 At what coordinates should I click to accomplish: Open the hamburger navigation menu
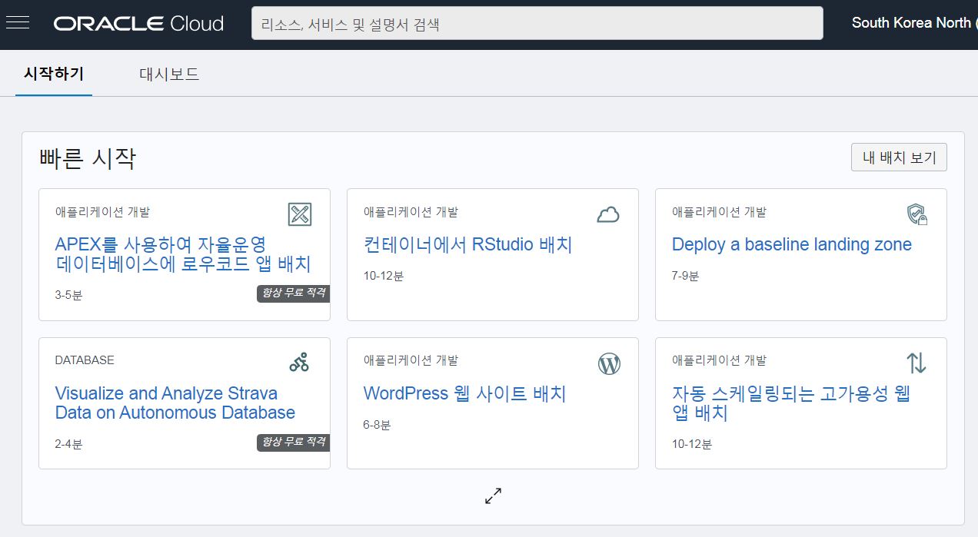pyautogui.click(x=18, y=22)
